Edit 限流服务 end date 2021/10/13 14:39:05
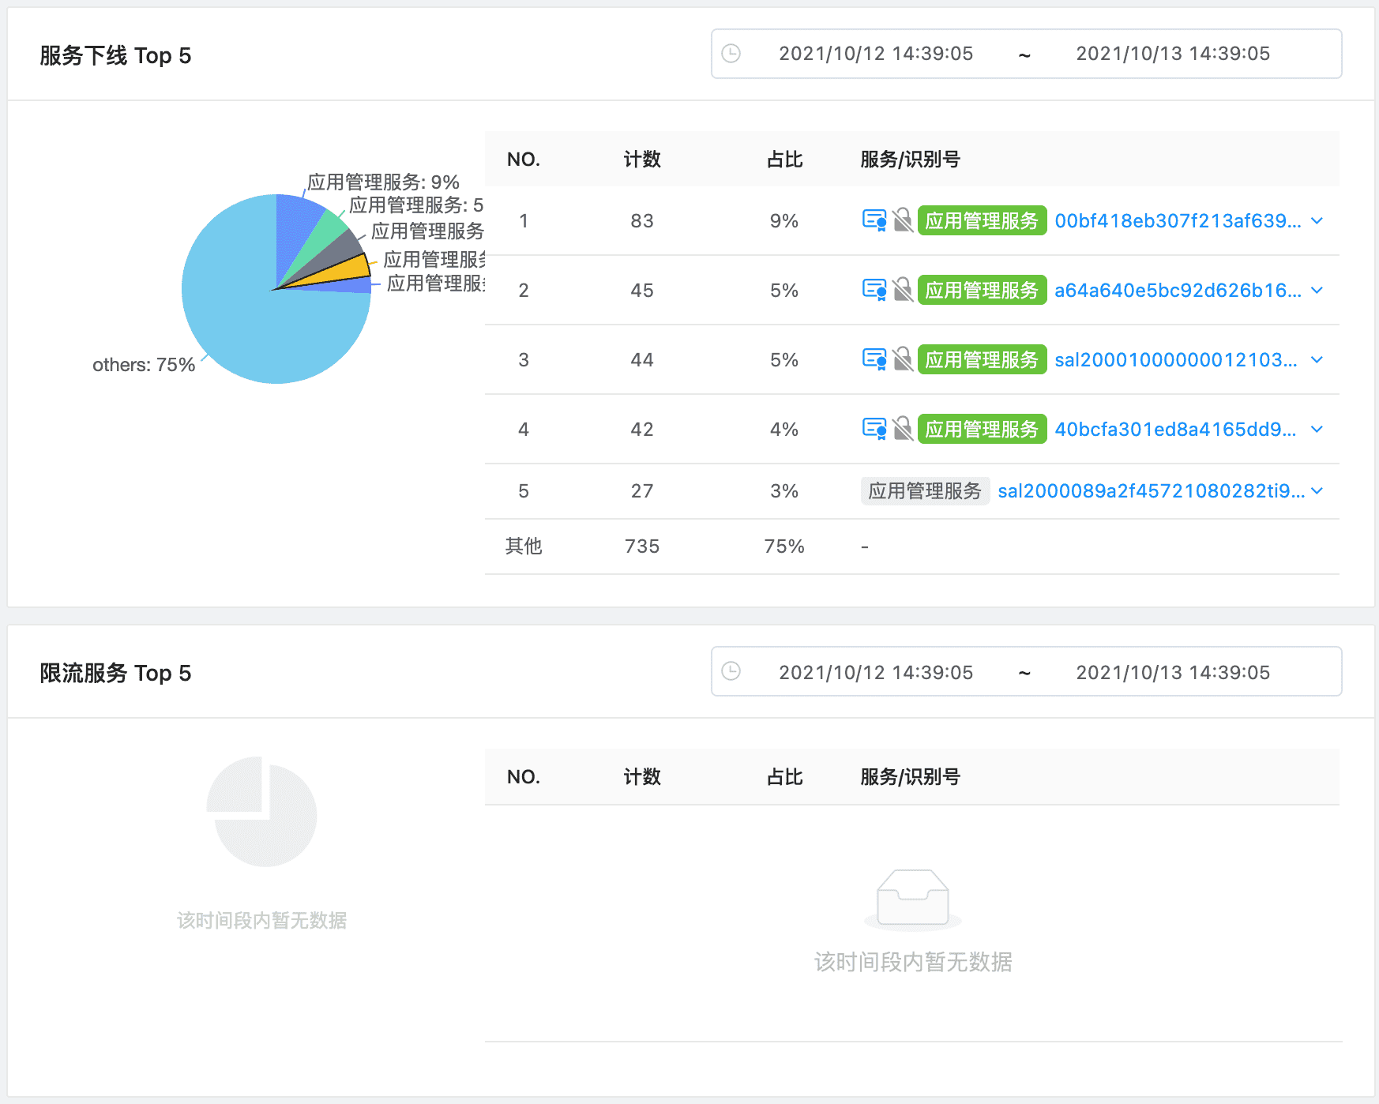Screen dimensions: 1379x1104 pos(1173,673)
